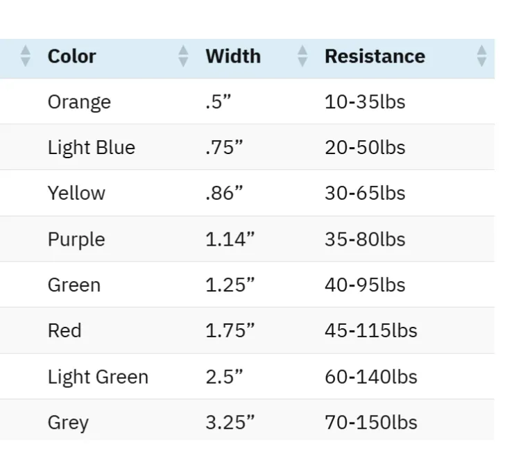Click sort arrows at right end of header
This screenshot has width=505, height=474.
[481, 56]
